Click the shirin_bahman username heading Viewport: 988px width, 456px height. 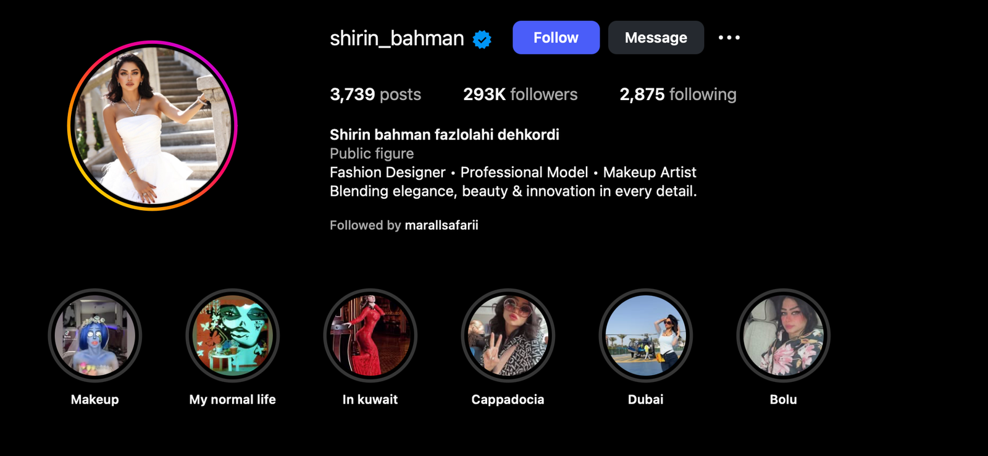click(396, 38)
